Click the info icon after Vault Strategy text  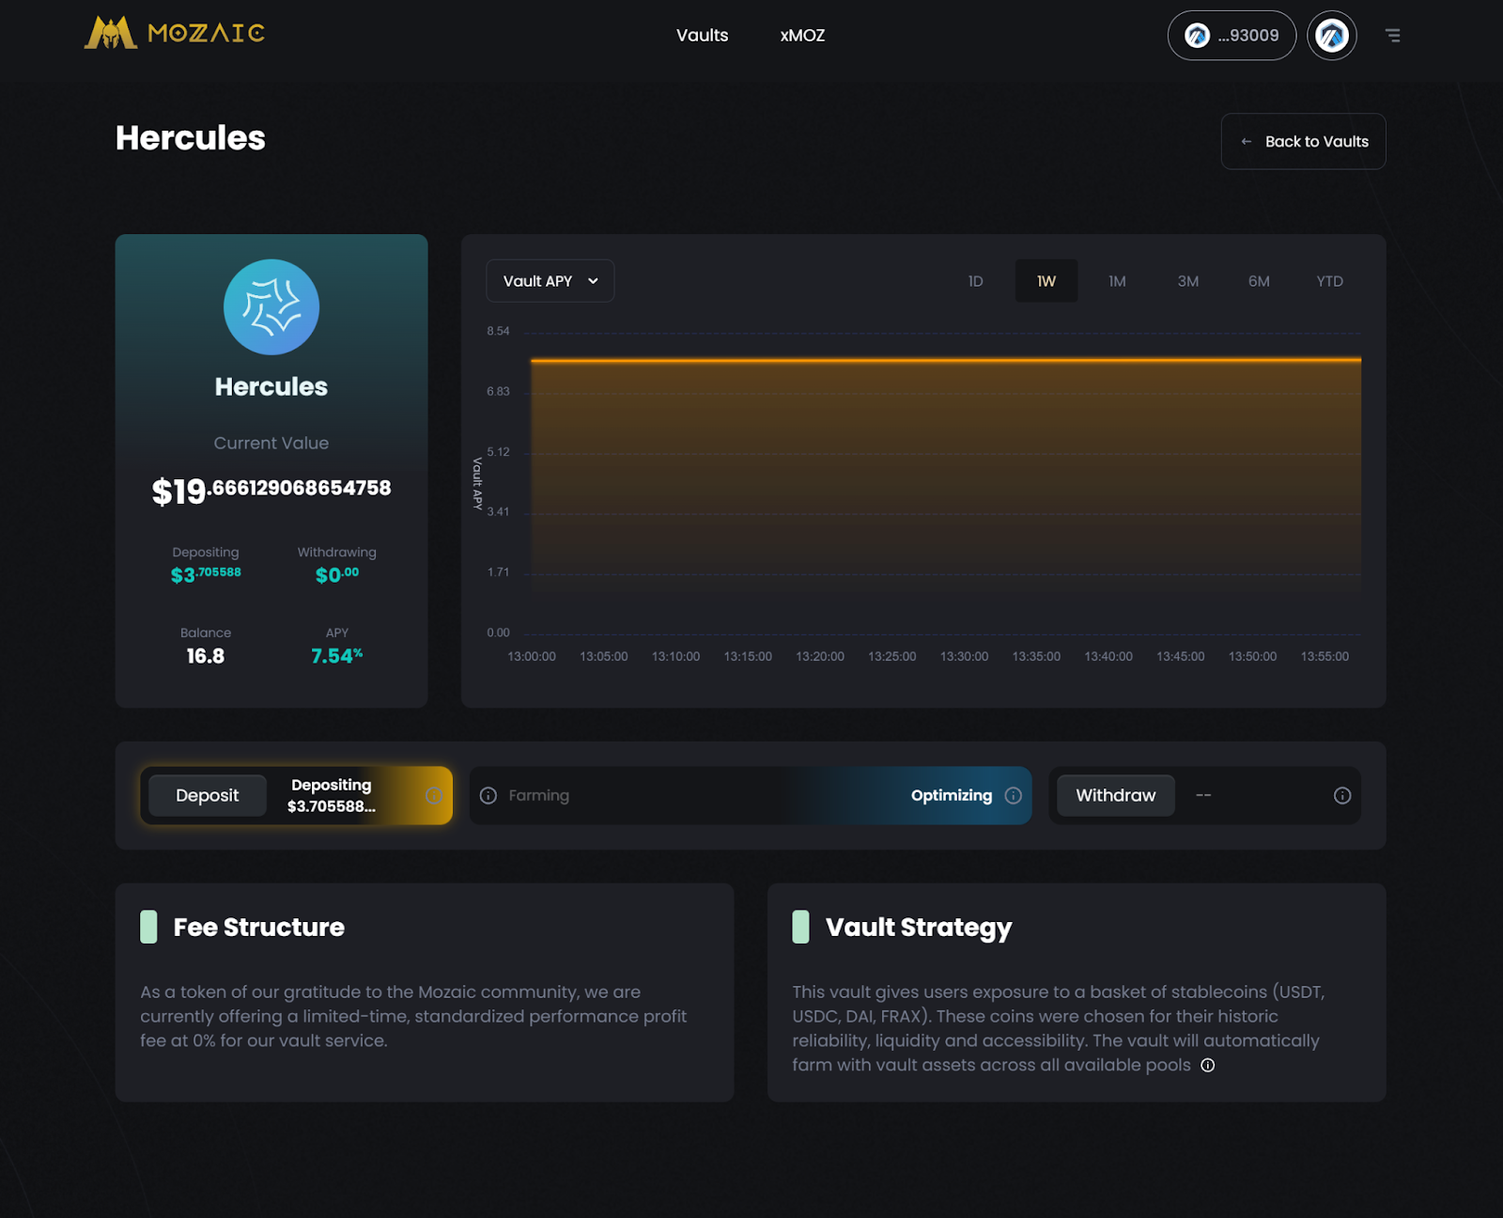[1208, 1065]
